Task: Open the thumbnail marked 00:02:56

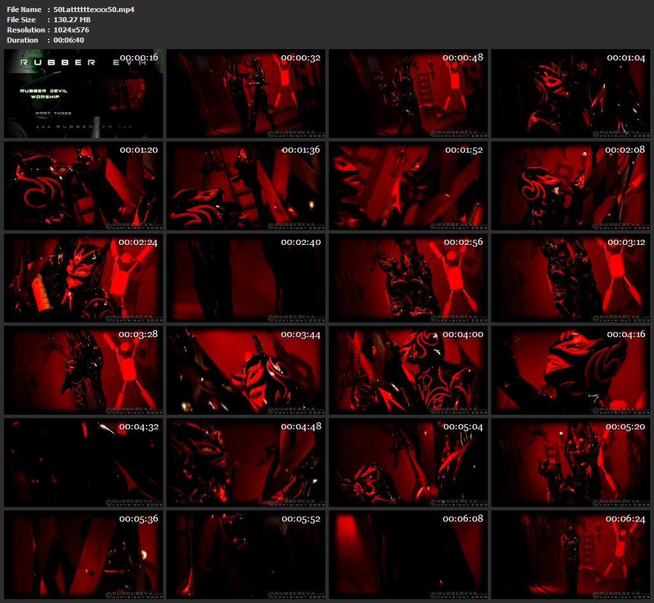Action: [408, 278]
